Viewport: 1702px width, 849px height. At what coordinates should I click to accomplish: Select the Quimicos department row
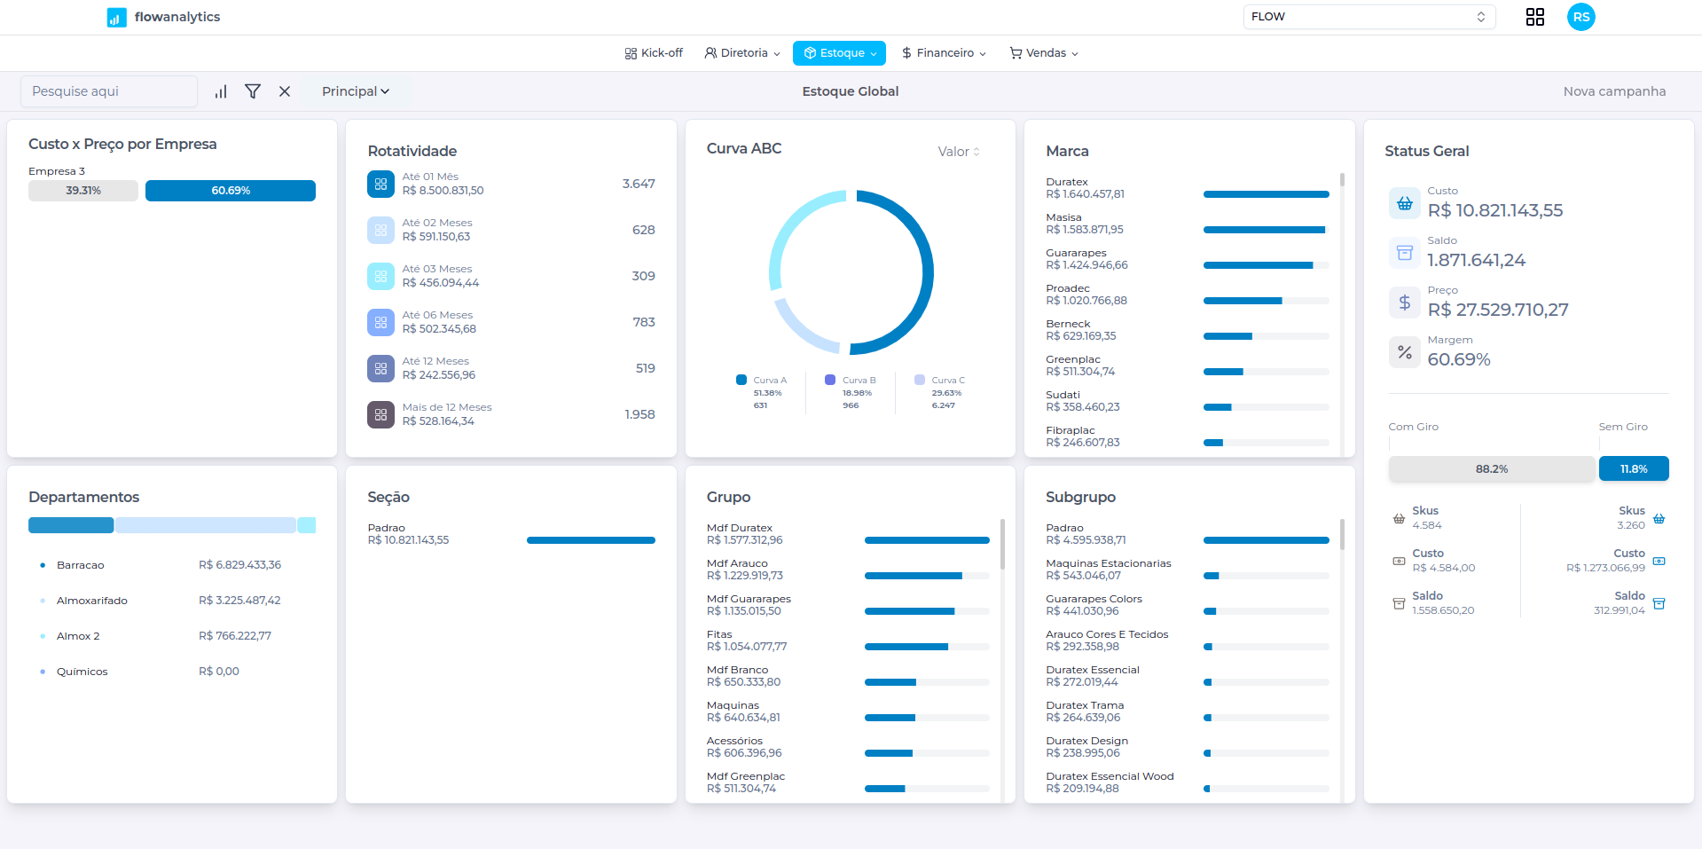(x=172, y=672)
